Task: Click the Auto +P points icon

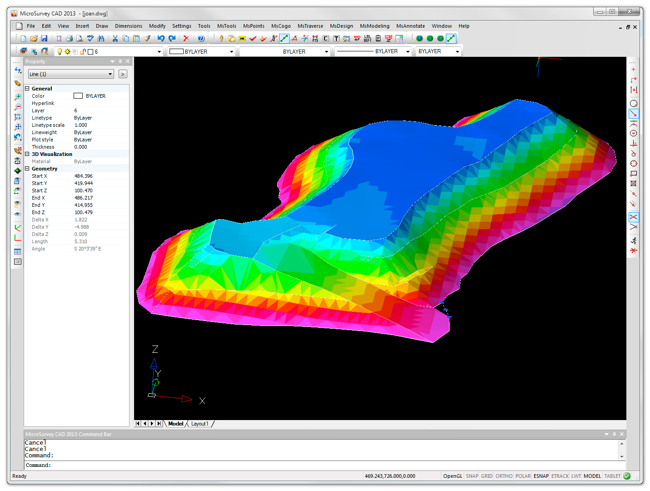Action: click(357, 39)
